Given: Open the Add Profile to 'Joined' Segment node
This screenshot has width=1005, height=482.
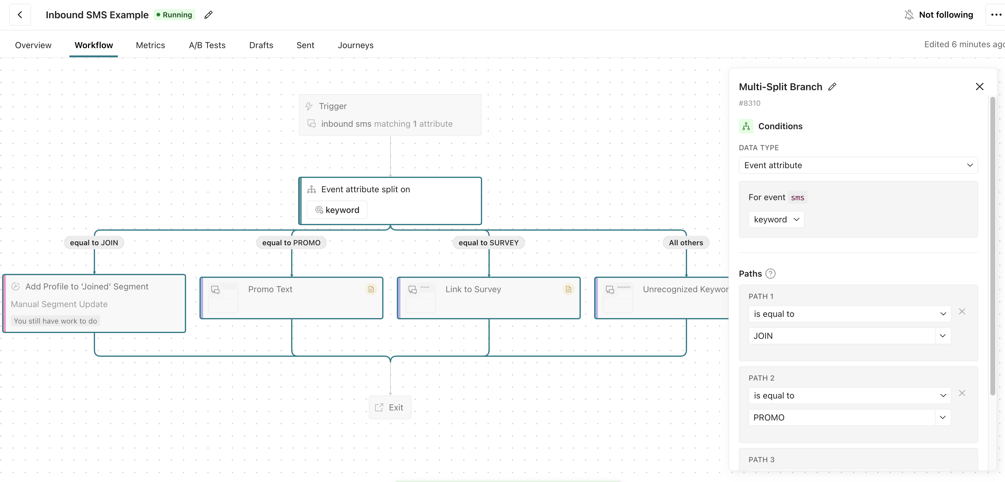Looking at the screenshot, I should coord(94,304).
